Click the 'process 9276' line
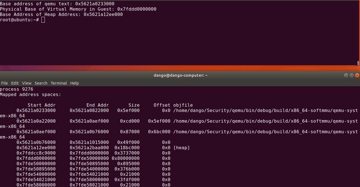This screenshot has height=187, width=360. (17, 89)
